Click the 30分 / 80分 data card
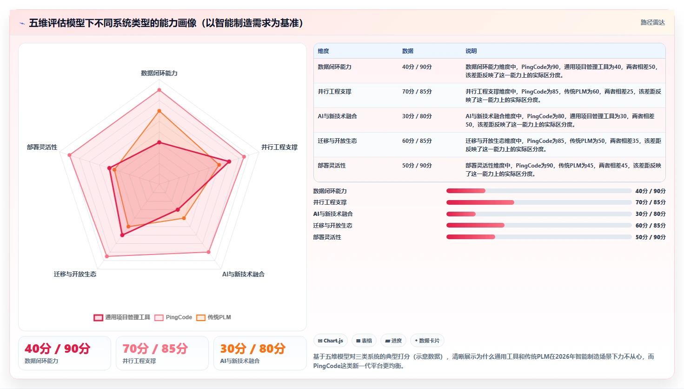Screen dimensions: 684x389 [x=260, y=353]
